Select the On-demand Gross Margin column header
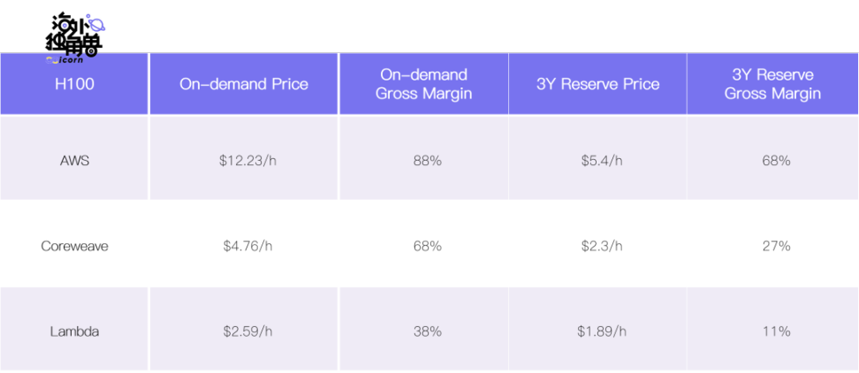This screenshot has width=859, height=373. tap(423, 85)
